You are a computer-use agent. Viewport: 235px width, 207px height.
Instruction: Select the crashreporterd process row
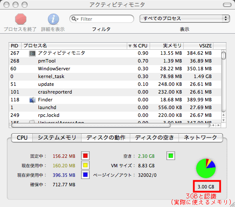pos(115,92)
